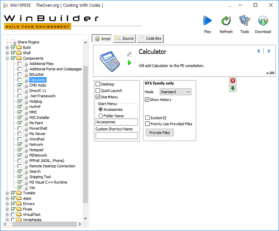Click the Custom Shortcut Name field
Image resolution: width=279 pixels, height=231 pixels.
coord(117,136)
